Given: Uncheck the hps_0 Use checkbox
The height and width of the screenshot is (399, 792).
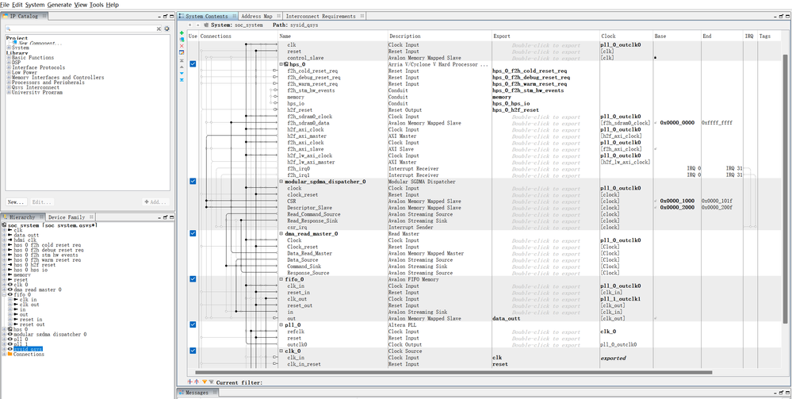Looking at the screenshot, I should click(193, 64).
